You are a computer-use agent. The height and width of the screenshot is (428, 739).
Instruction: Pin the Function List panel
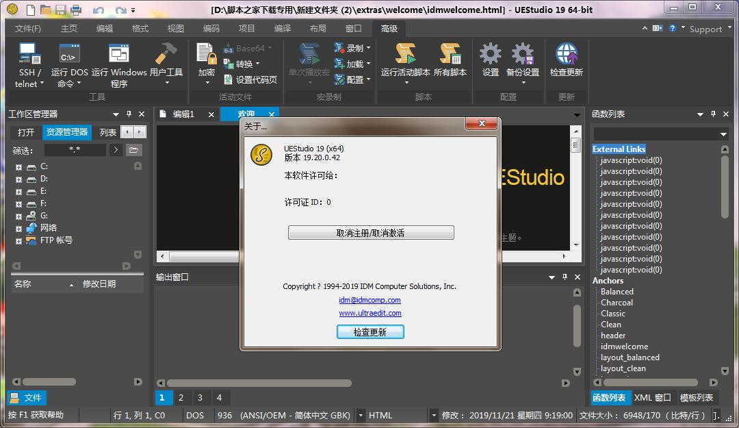[713, 114]
